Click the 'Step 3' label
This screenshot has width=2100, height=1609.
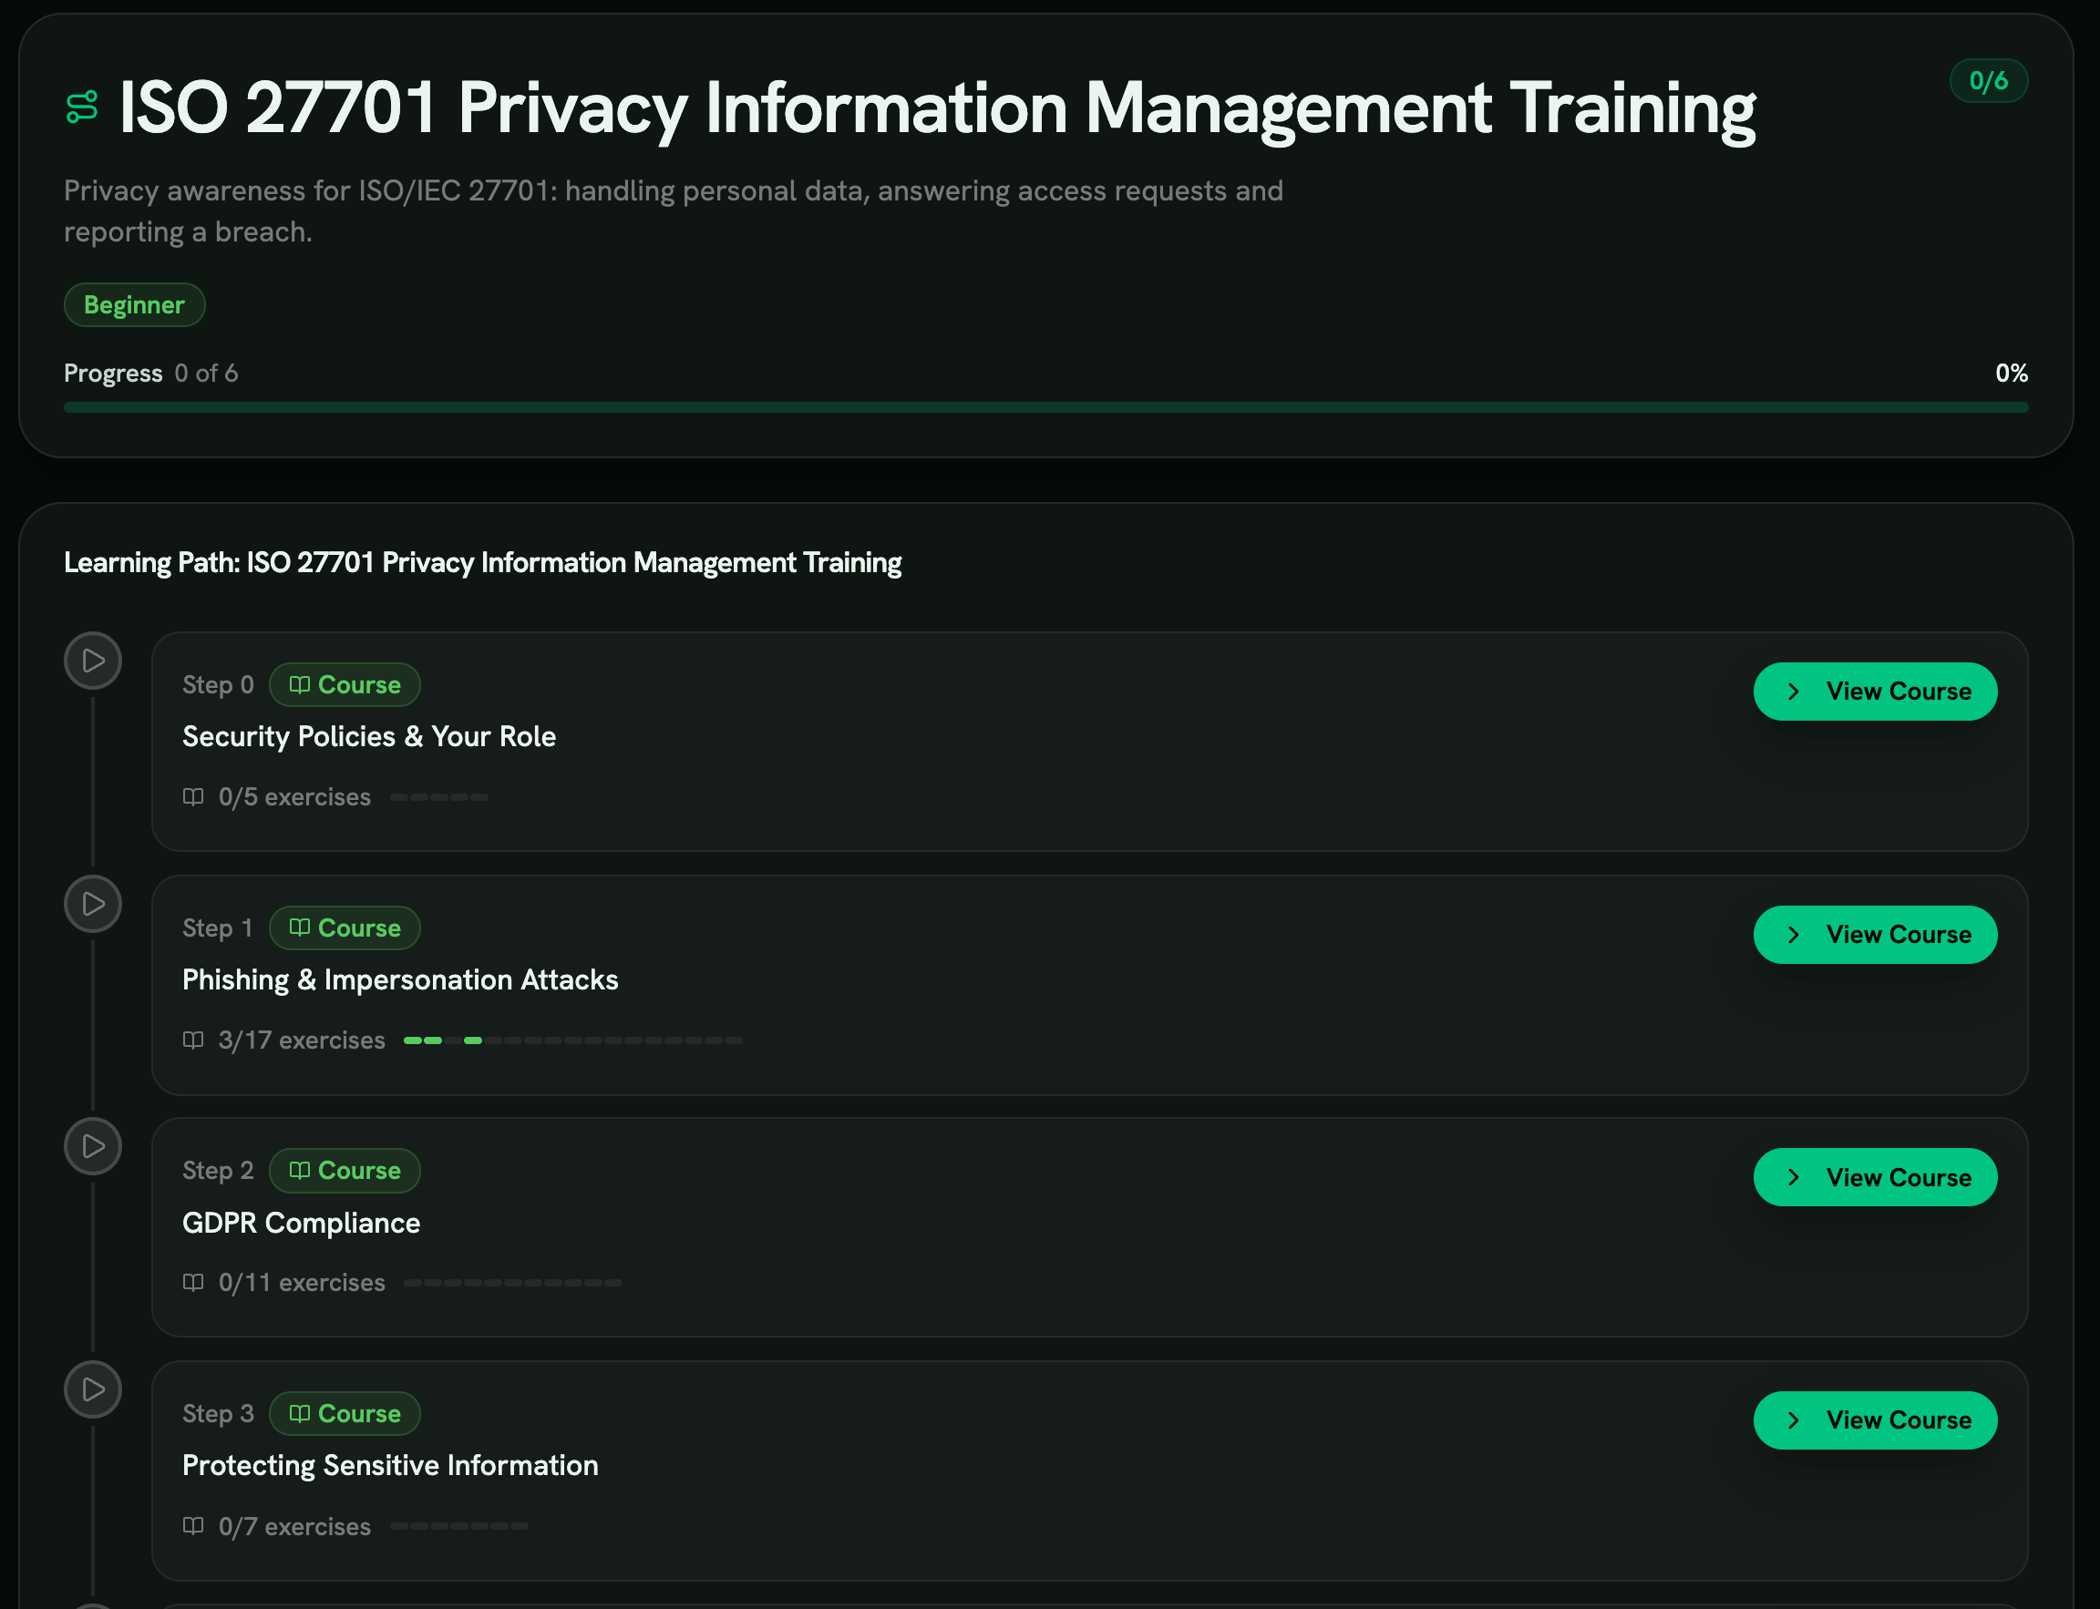tap(219, 1414)
